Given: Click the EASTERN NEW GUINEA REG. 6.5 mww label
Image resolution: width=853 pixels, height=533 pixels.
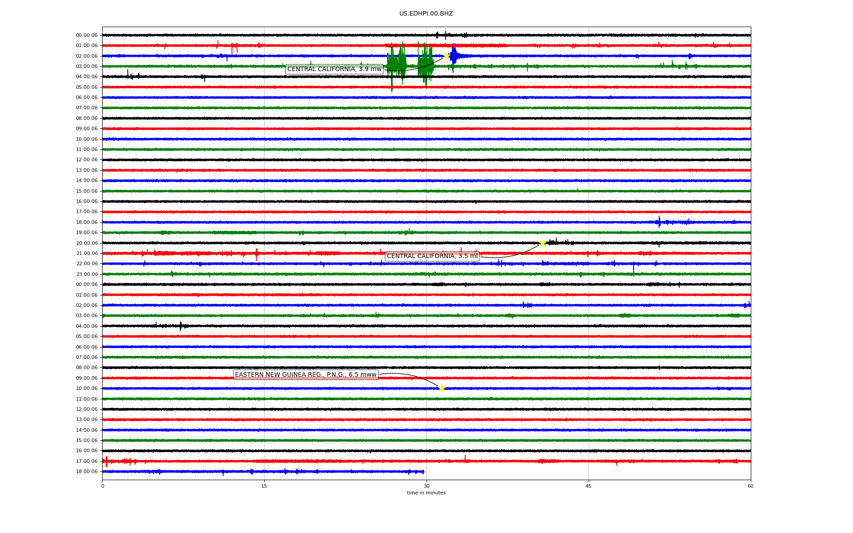Looking at the screenshot, I should tap(306, 374).
